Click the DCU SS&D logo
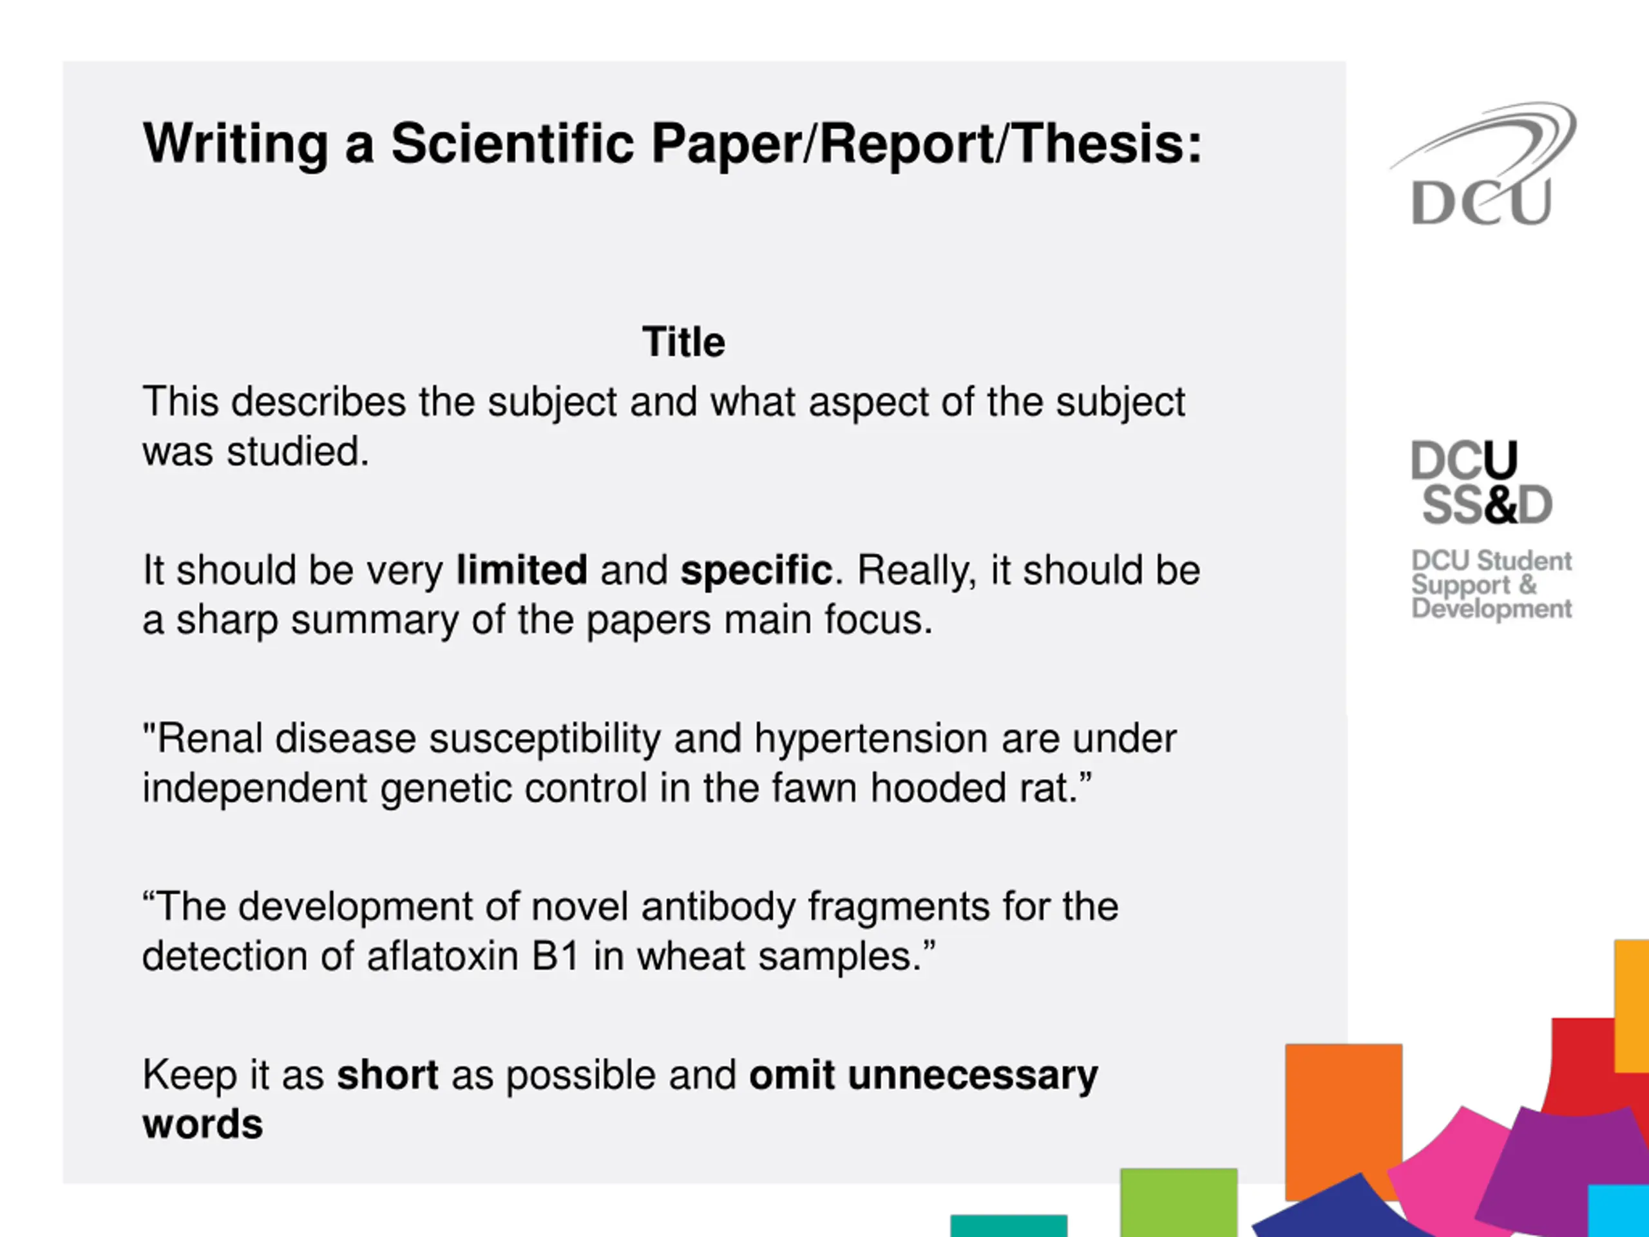Screen dimensions: 1649x1237 (x=1482, y=483)
